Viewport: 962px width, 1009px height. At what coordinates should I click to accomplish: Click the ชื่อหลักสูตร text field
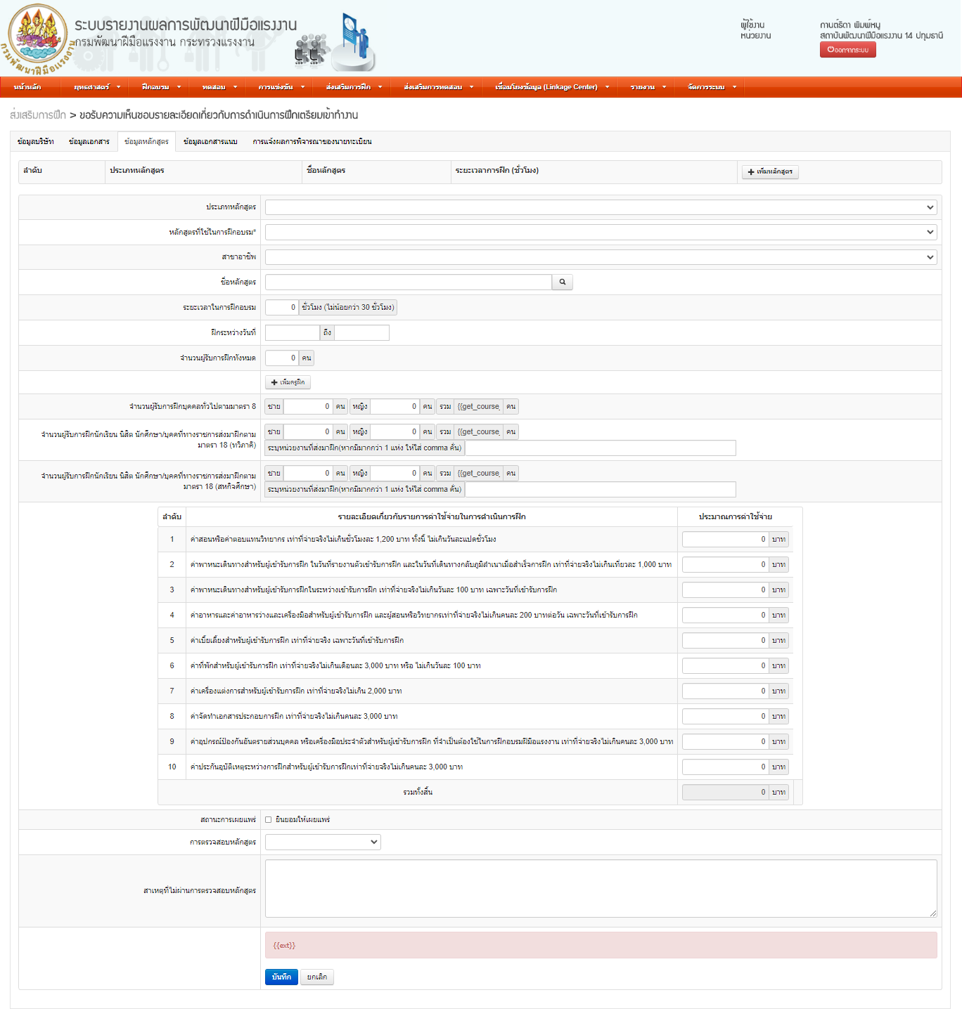(x=409, y=282)
